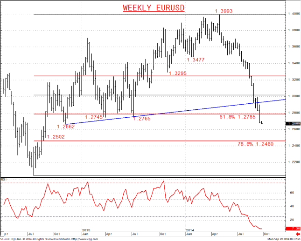Click the 1.2600 price axis label

click(x=294, y=129)
